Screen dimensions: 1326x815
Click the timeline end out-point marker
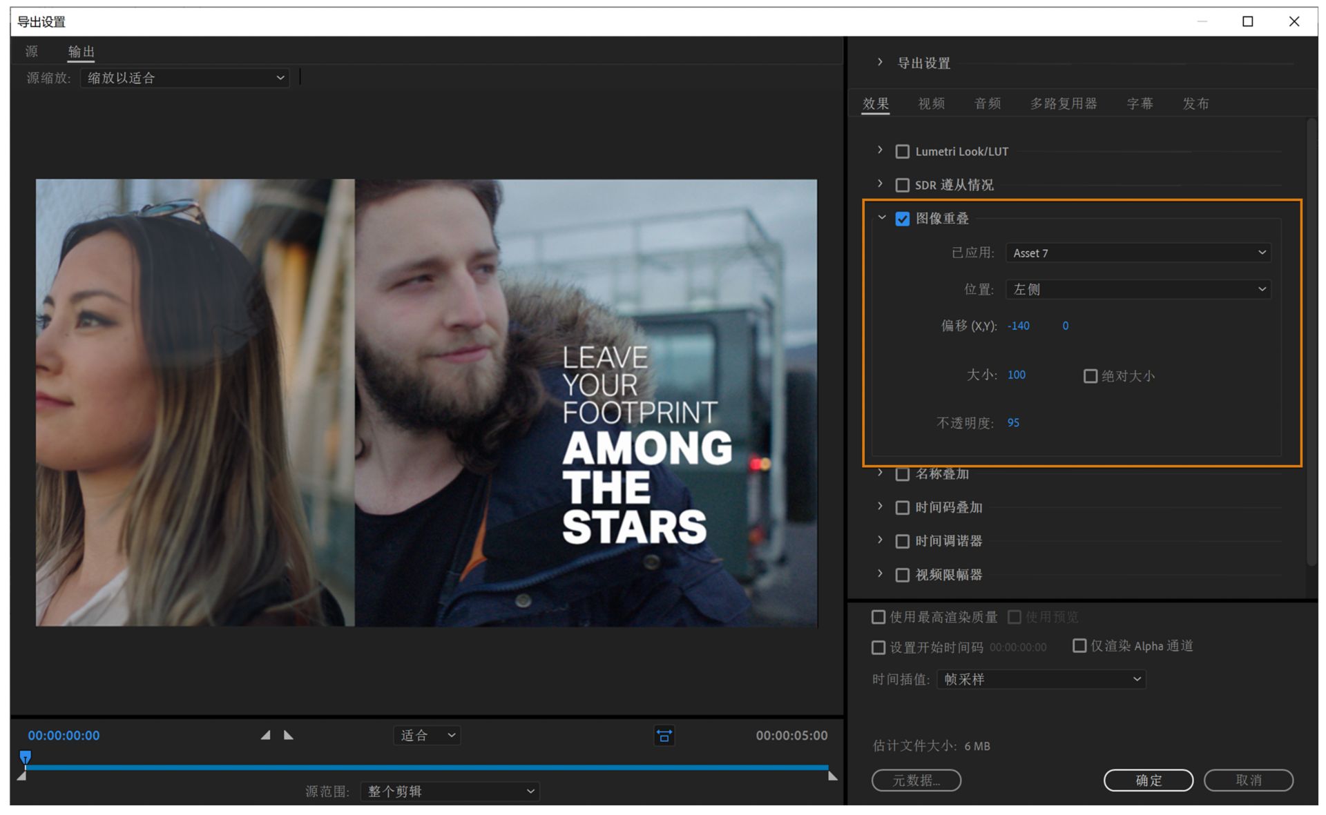832,776
